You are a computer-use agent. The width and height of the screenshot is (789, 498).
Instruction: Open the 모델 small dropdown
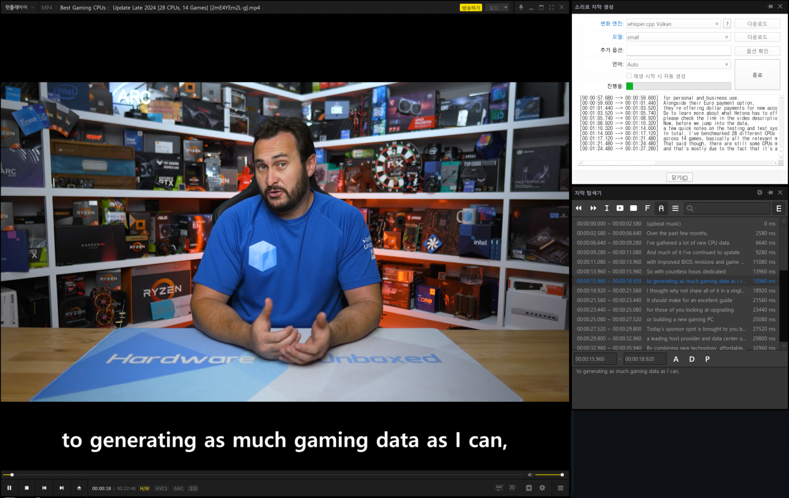[x=678, y=37]
